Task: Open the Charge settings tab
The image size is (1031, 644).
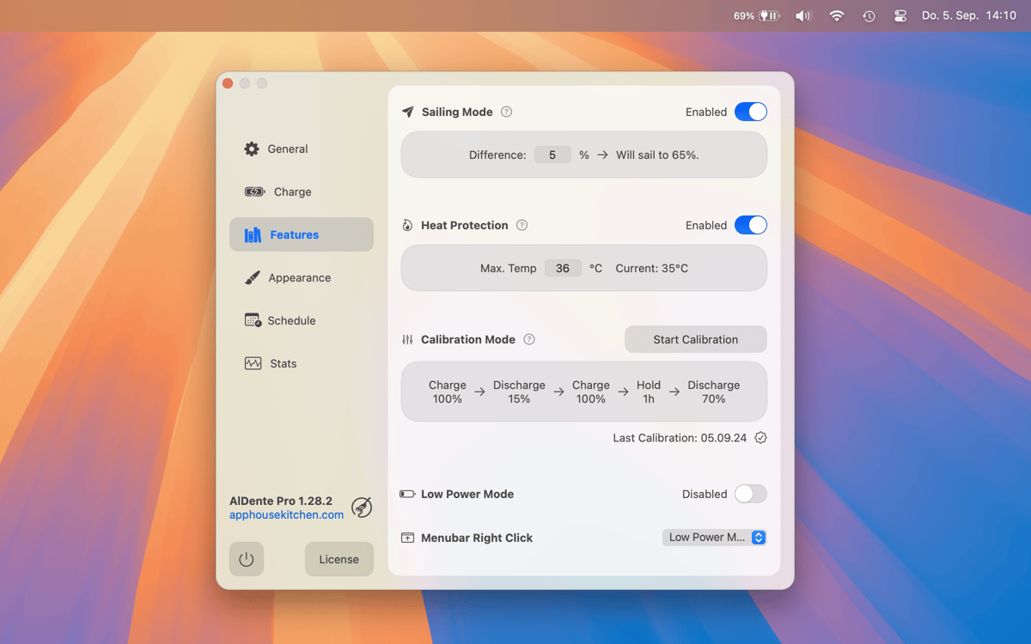Action: coord(292,191)
